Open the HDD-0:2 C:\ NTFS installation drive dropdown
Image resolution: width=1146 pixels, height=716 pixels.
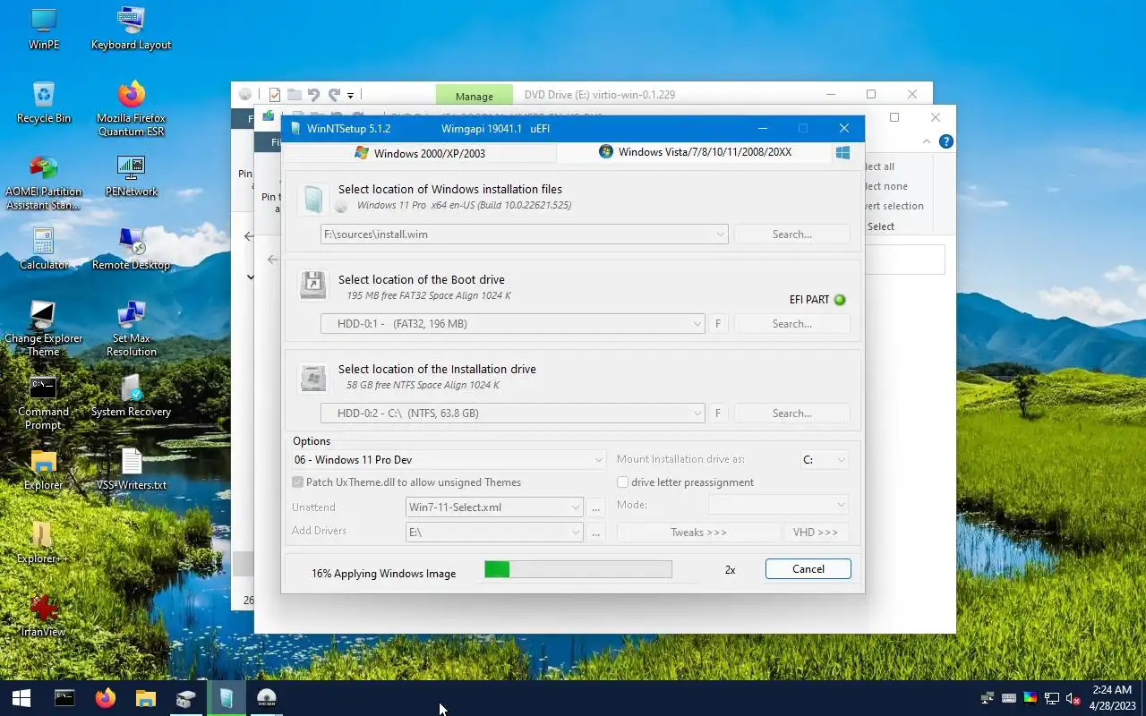697,413
